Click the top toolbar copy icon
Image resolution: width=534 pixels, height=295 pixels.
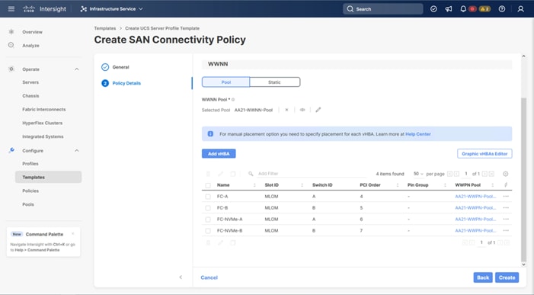pos(233,174)
